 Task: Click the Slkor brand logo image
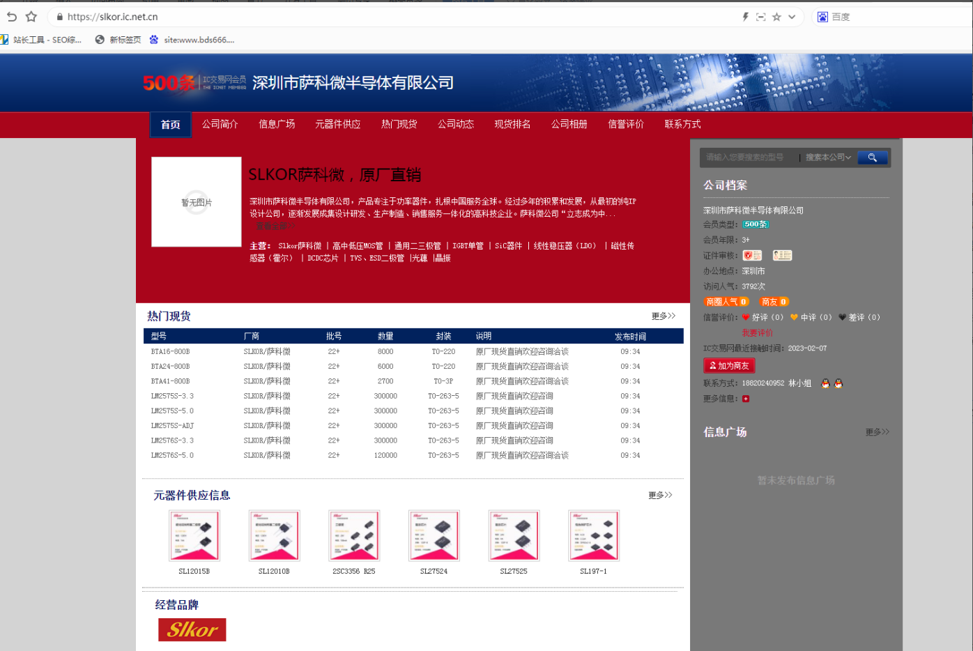click(x=192, y=629)
